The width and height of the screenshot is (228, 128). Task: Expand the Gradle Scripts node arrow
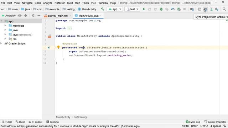tap(1, 43)
